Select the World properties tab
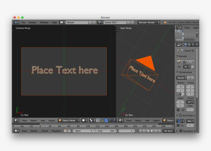 pos(197,45)
